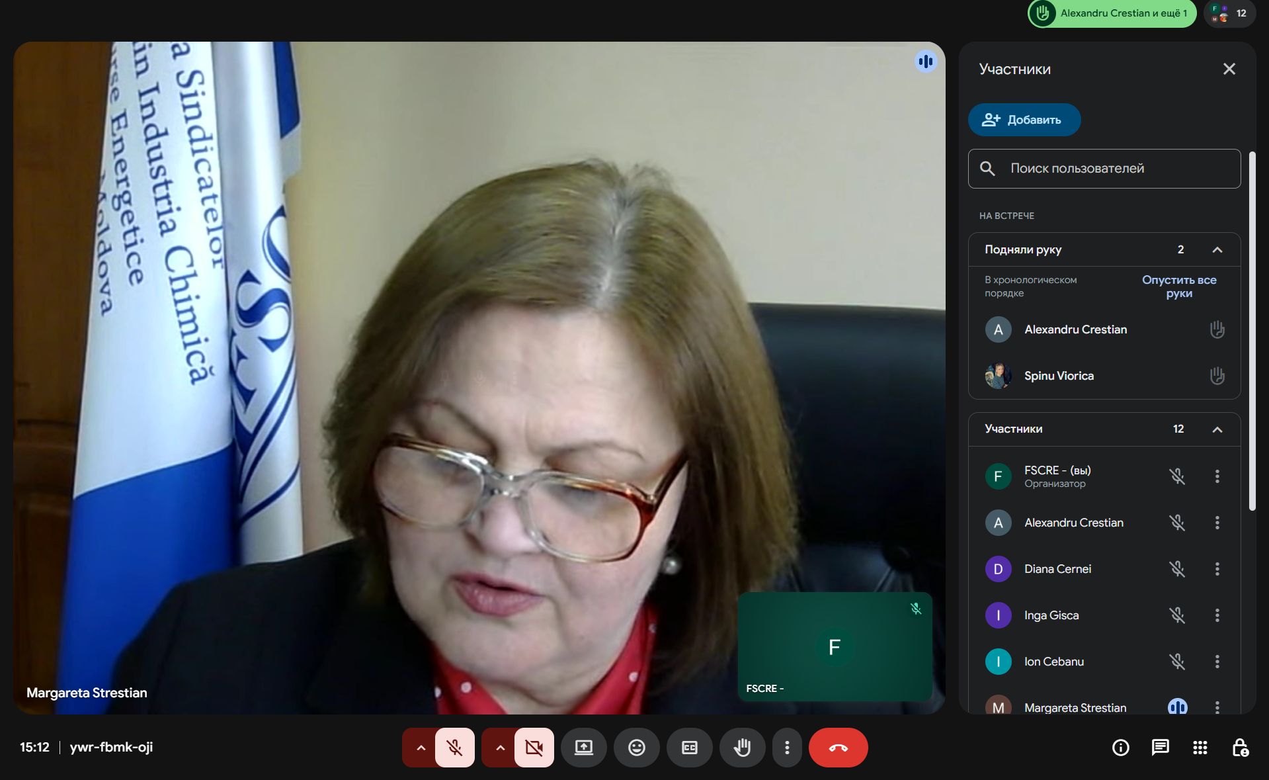
Task: Mute Diana Cernei's microphone in list
Action: (x=1176, y=569)
